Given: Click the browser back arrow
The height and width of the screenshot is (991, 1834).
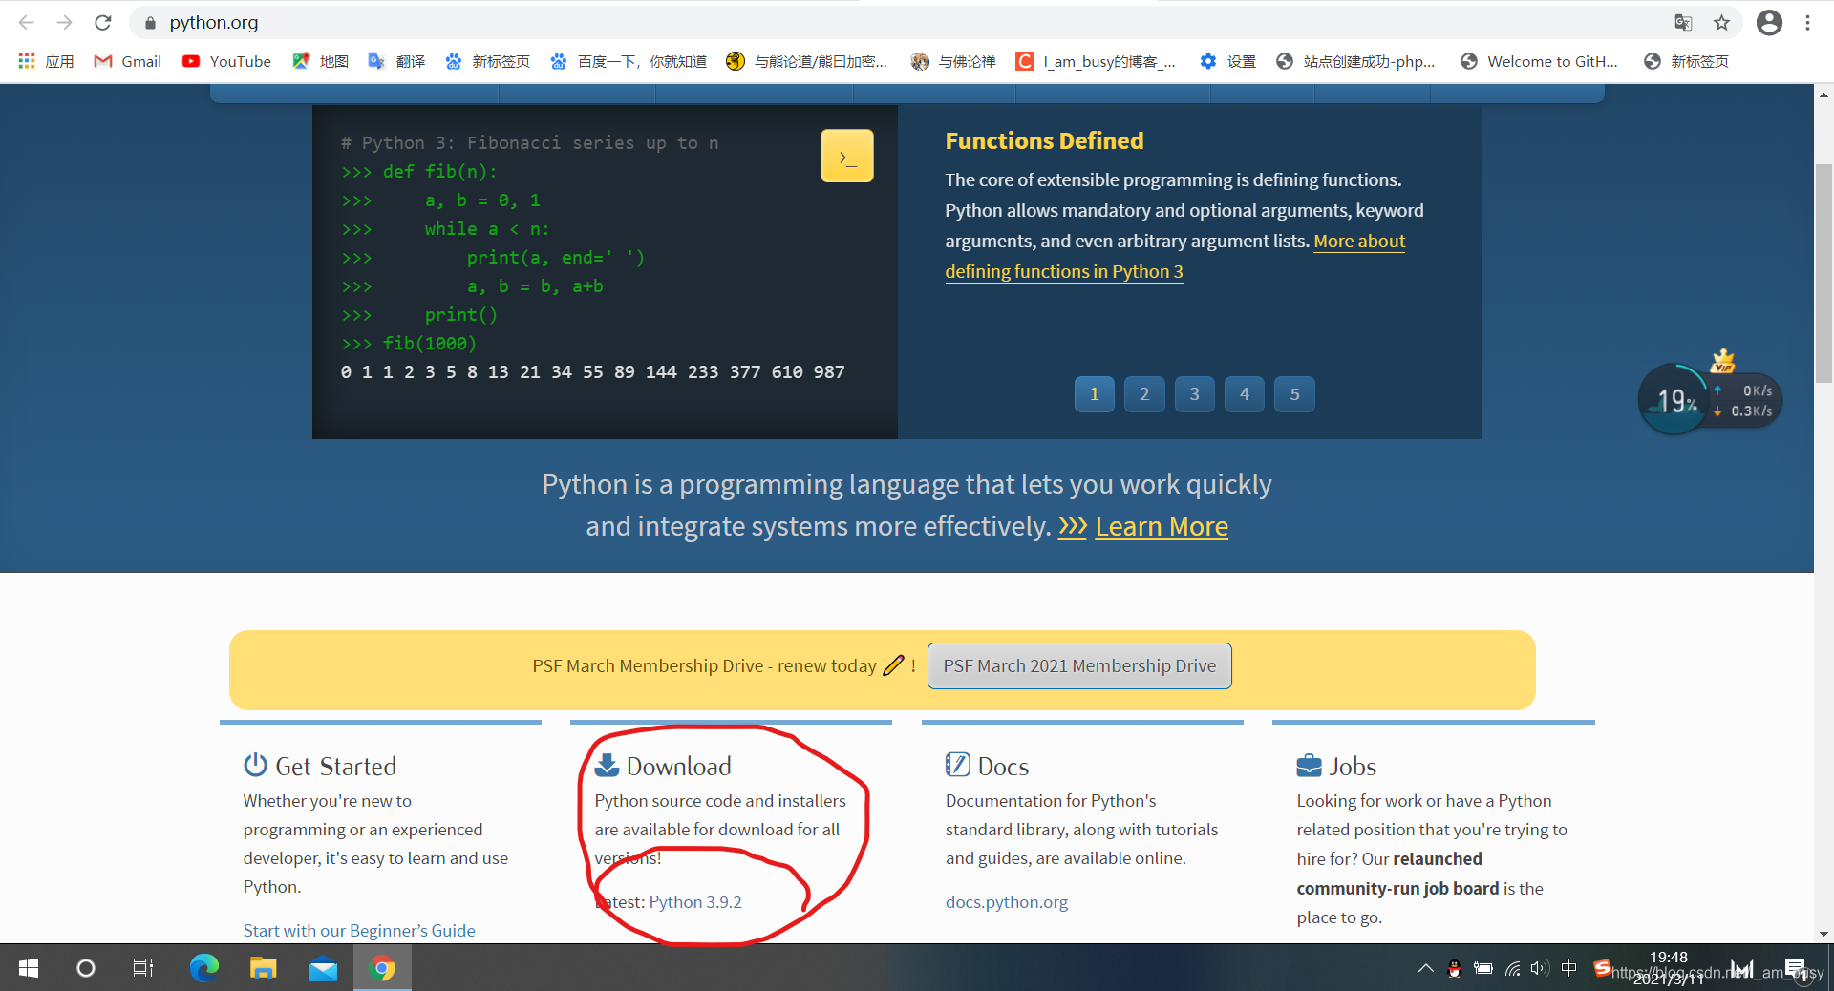Looking at the screenshot, I should (27, 22).
